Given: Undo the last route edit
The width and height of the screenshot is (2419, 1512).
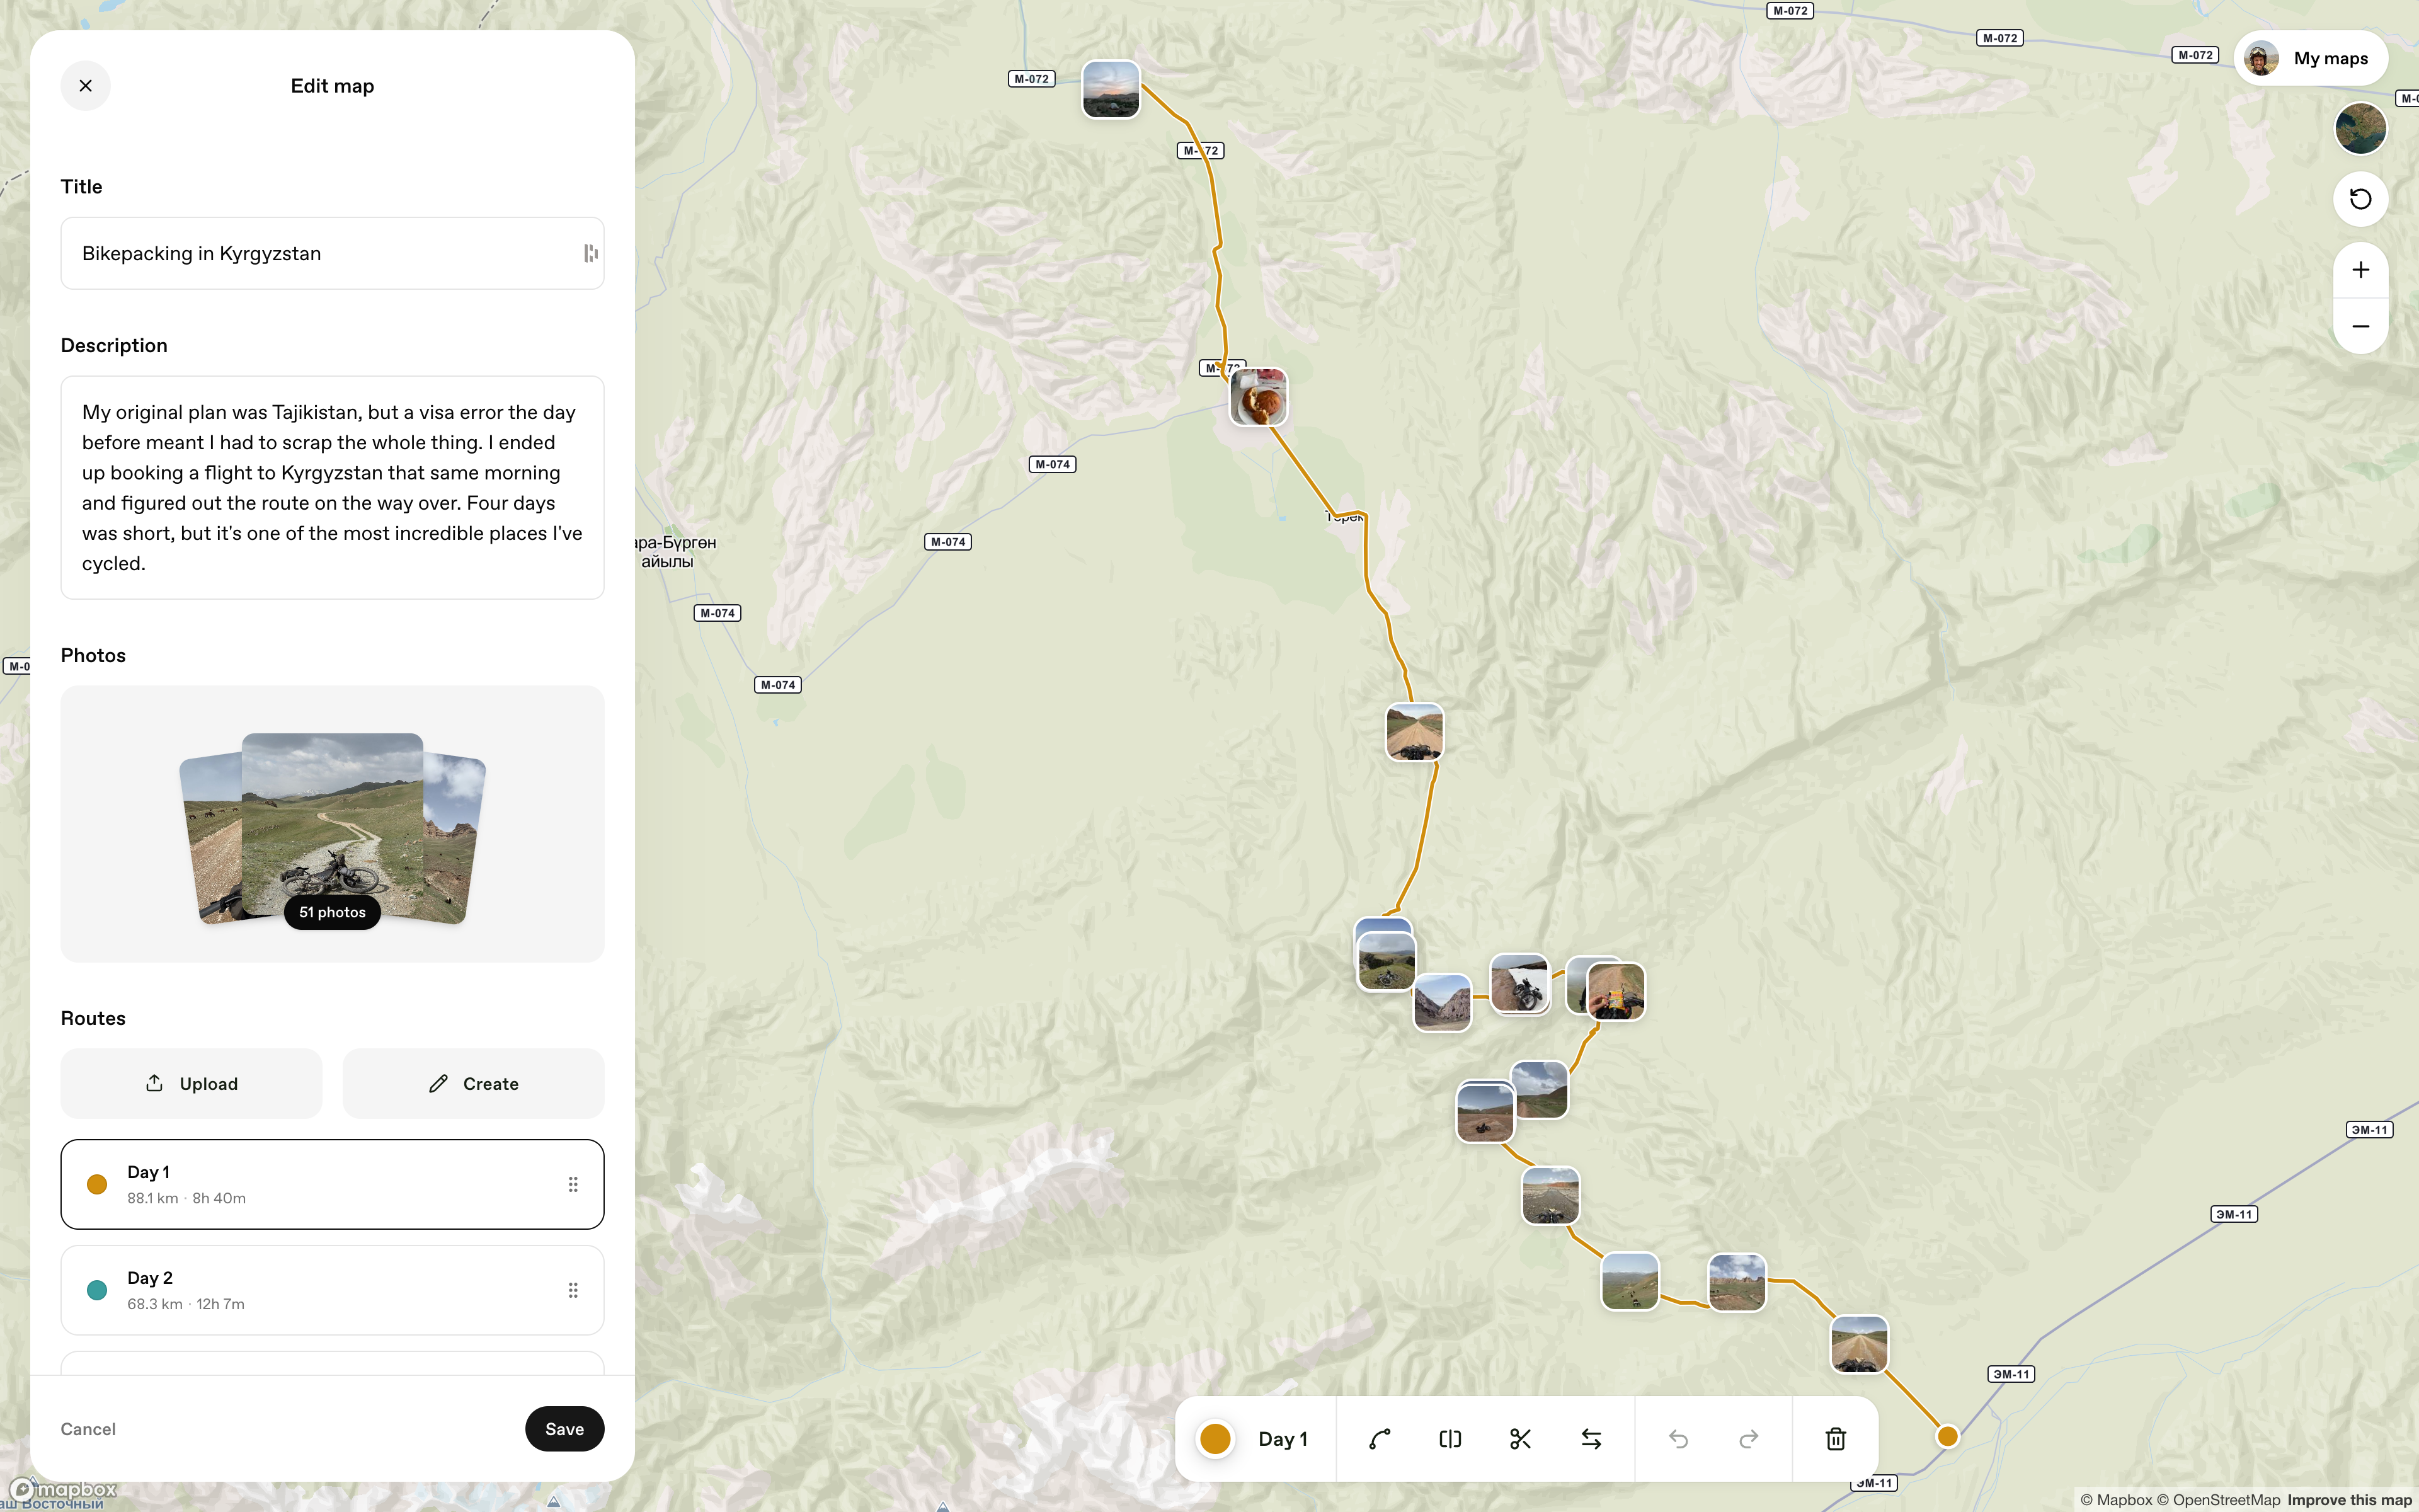Looking at the screenshot, I should [1678, 1438].
